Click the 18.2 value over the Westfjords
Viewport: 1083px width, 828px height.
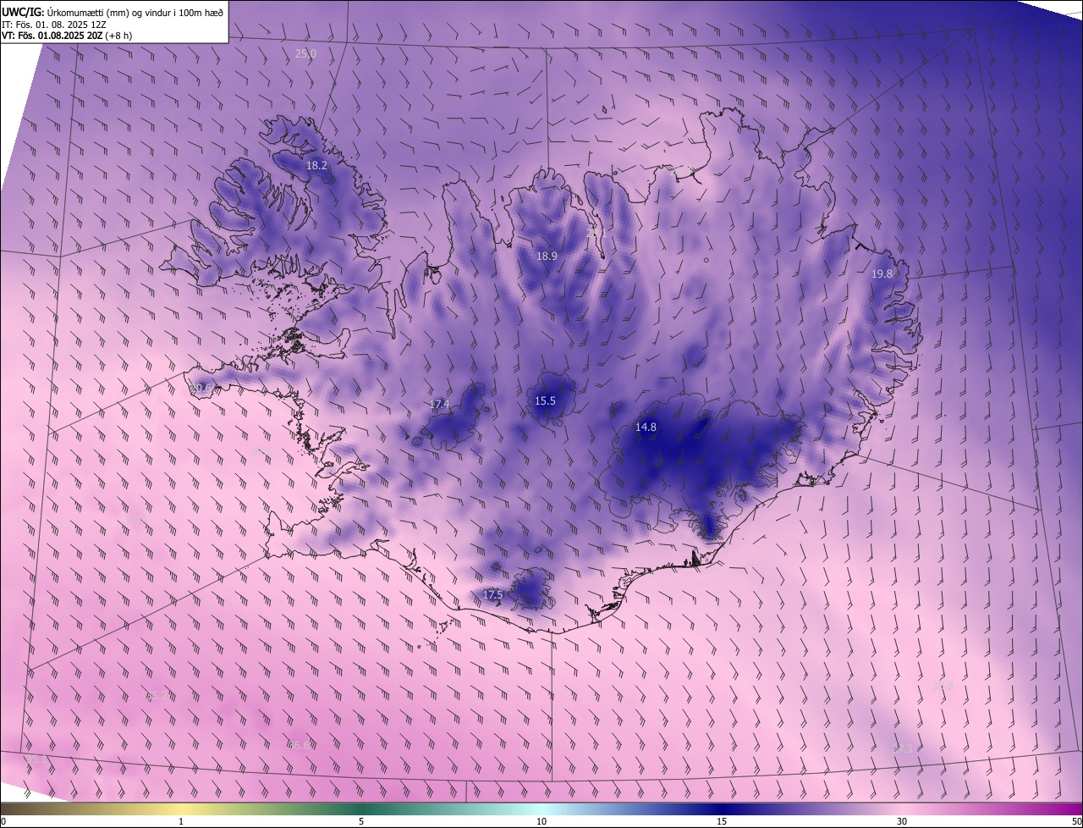pyautogui.click(x=316, y=166)
